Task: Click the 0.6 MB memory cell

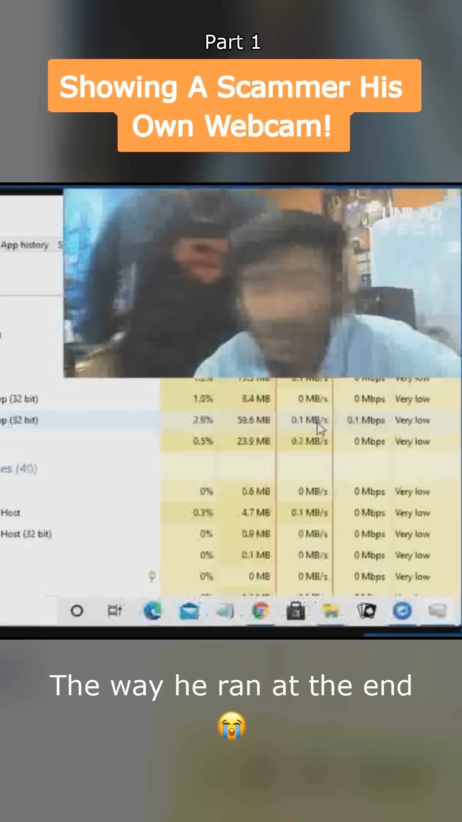Action: point(256,491)
